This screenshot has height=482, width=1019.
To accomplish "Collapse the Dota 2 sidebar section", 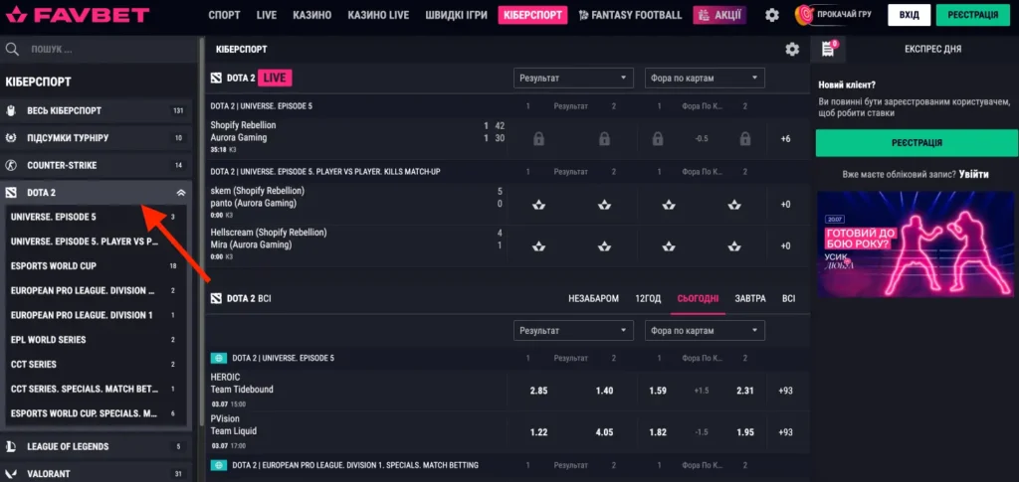I will click(181, 193).
